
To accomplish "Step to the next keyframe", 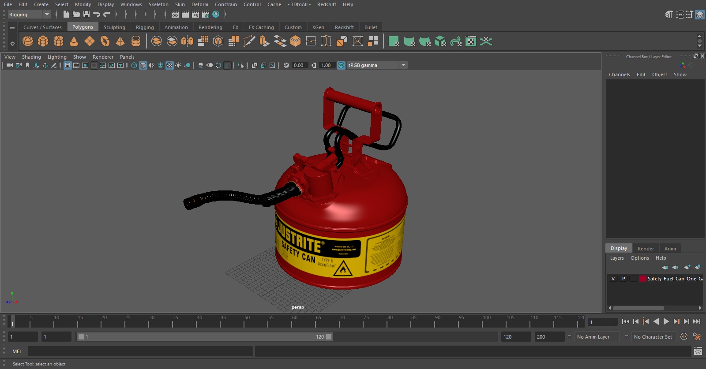I will point(676,322).
